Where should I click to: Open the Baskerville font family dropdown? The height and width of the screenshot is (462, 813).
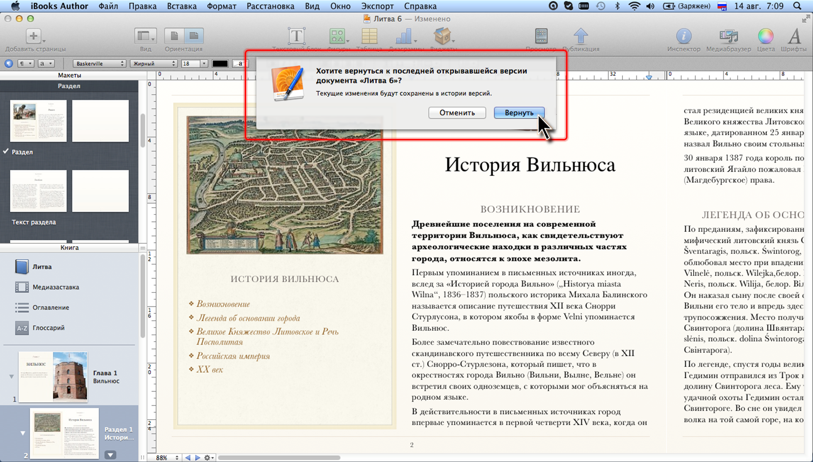point(100,64)
